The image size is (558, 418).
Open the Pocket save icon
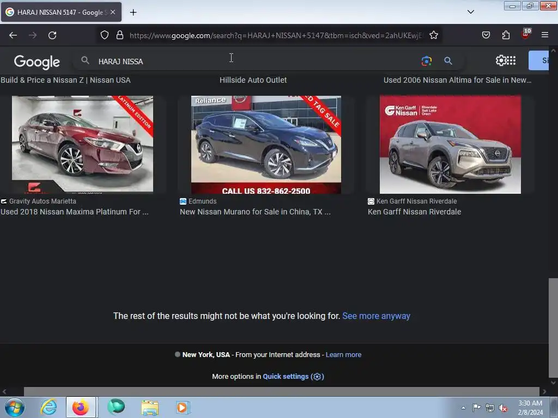486,35
